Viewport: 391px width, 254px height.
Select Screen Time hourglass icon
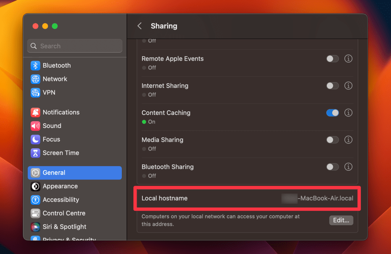pos(36,153)
